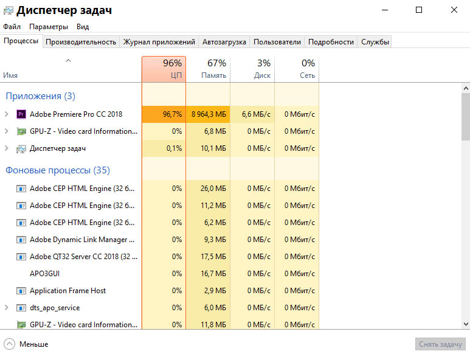The width and height of the screenshot is (470, 354).
Task: Expand the dts_apo_service process group
Action: (7, 308)
